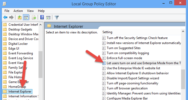Select Turn off page-zooming functionality policy
This screenshot has height=100, width=188.
tap(133, 83)
